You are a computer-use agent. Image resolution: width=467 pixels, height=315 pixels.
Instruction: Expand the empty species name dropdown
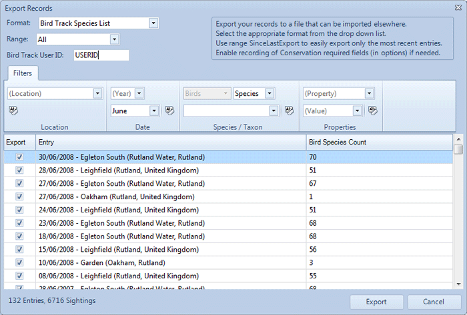click(x=274, y=111)
